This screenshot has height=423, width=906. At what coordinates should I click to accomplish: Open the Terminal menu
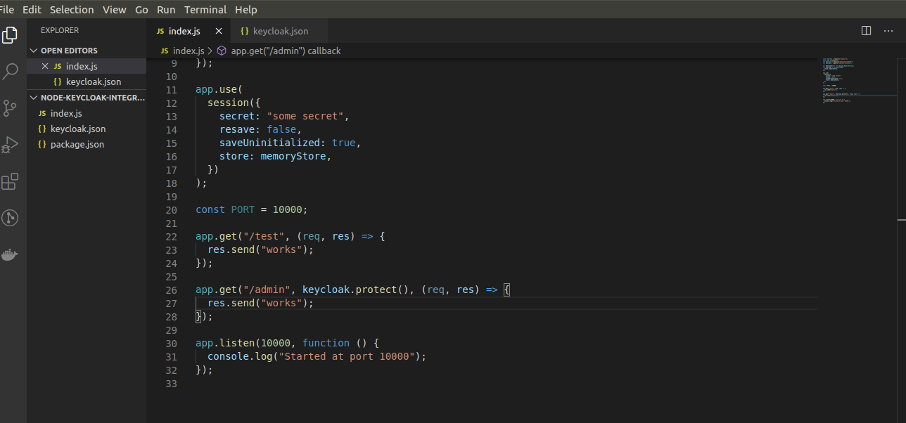click(205, 9)
